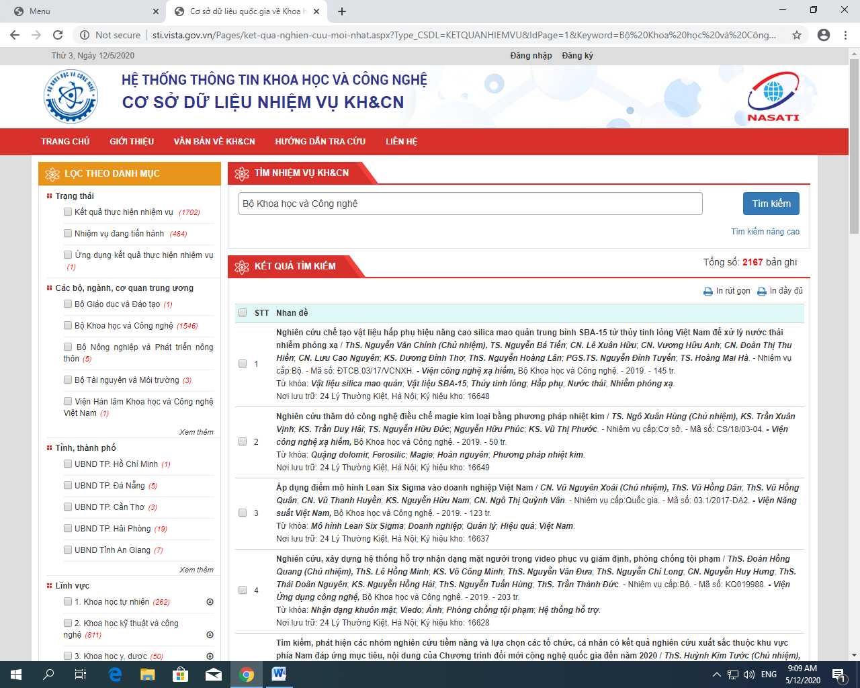This screenshot has height=688, width=860.
Task: Open 'HƯỚNG DẪN TRA CỨU' menu
Action: pos(320,142)
